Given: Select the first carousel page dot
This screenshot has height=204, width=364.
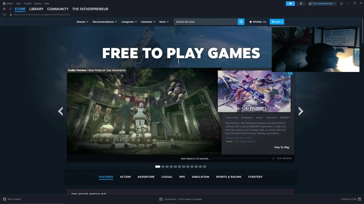Looking at the screenshot, I should tap(158, 167).
